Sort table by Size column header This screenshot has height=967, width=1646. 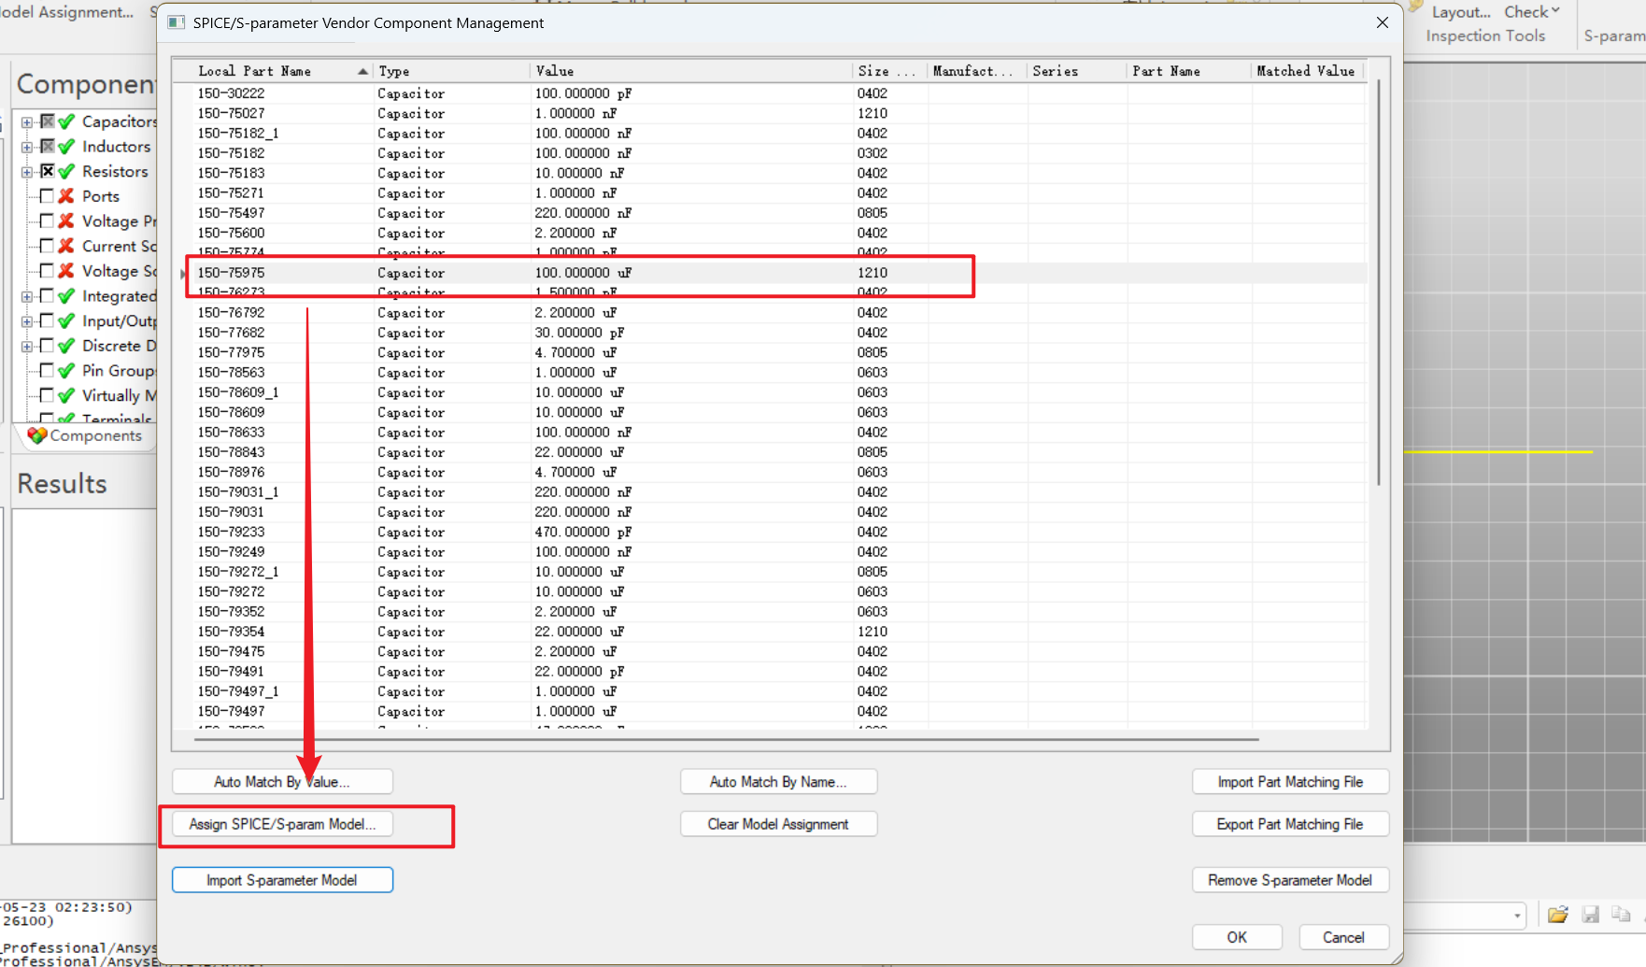[887, 71]
